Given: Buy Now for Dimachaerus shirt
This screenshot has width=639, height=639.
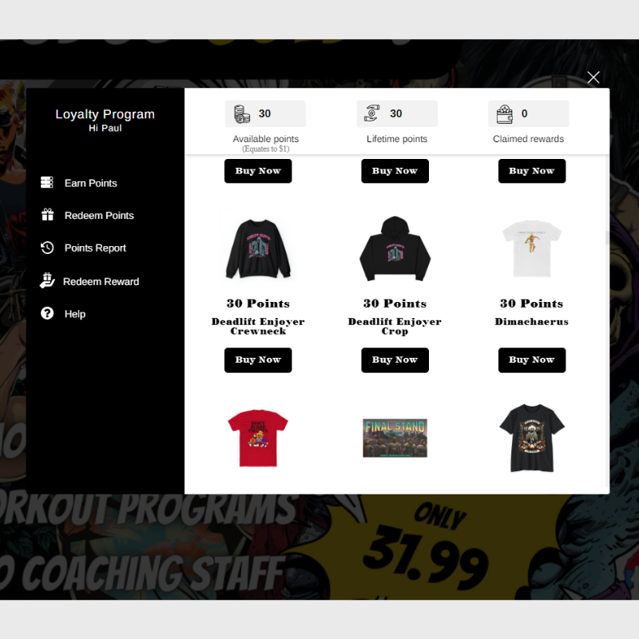Looking at the screenshot, I should click(x=532, y=360).
